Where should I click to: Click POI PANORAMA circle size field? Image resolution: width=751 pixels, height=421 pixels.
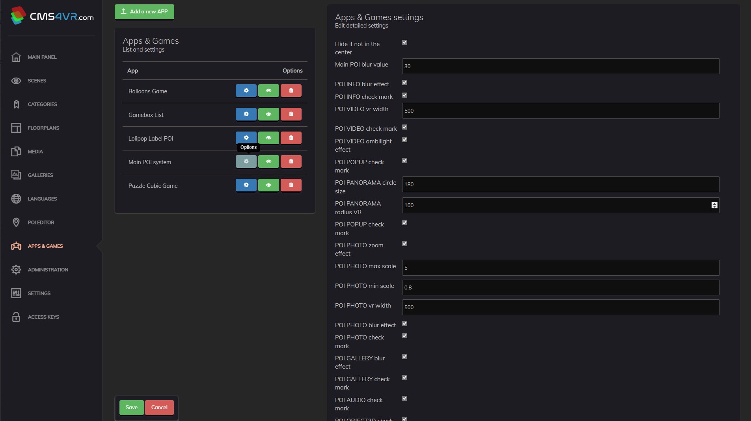pos(561,184)
